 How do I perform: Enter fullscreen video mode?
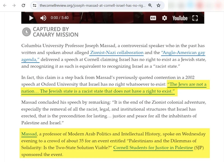(195, 18)
